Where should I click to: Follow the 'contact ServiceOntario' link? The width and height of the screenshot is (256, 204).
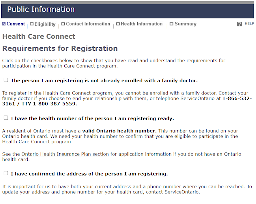point(173,192)
